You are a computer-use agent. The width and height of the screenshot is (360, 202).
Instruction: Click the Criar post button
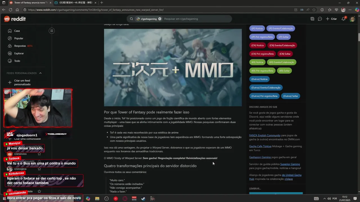click(331, 19)
